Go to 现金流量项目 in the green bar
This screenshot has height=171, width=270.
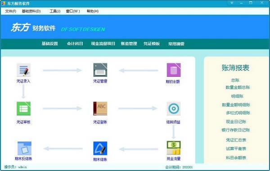click(103, 44)
